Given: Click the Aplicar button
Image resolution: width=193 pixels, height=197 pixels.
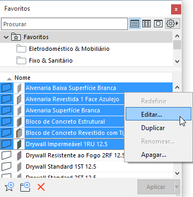Looking at the screenshot, I should click(156, 187).
